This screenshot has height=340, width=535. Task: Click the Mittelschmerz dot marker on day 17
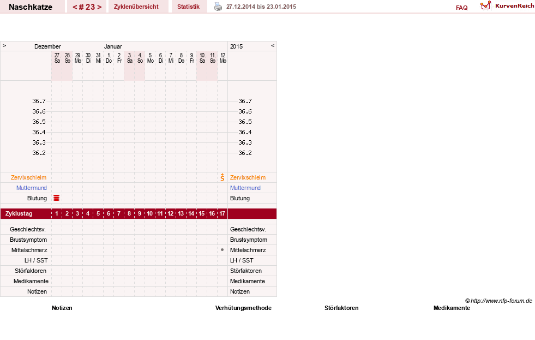coord(222,250)
